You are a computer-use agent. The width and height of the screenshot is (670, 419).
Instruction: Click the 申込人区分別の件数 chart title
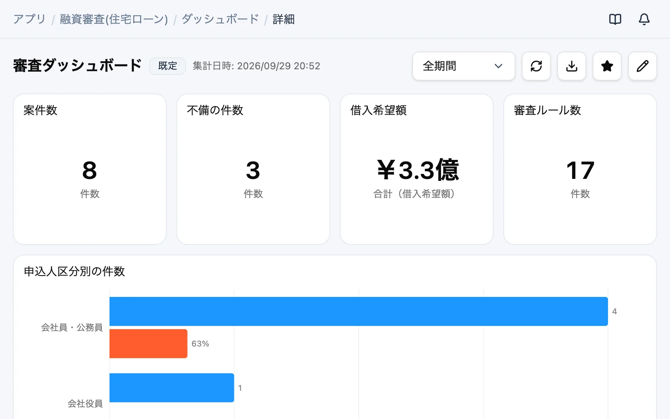[x=74, y=271]
